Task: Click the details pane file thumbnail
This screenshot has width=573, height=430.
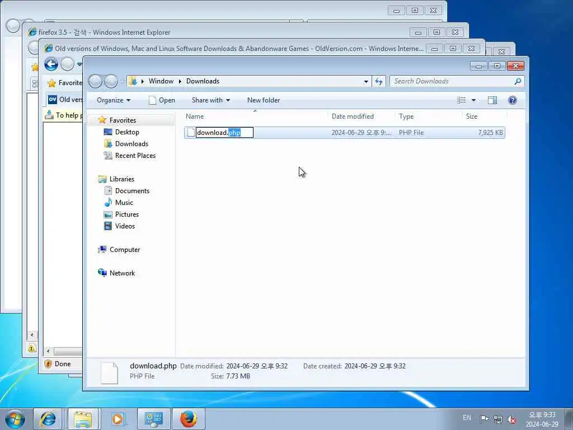Action: (x=109, y=372)
